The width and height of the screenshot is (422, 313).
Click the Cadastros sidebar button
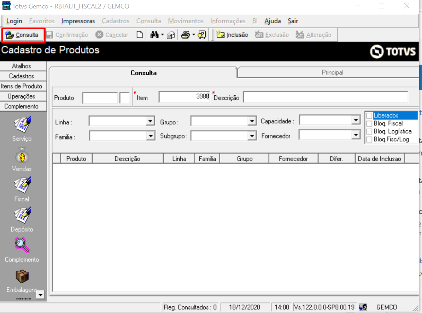[23, 76]
